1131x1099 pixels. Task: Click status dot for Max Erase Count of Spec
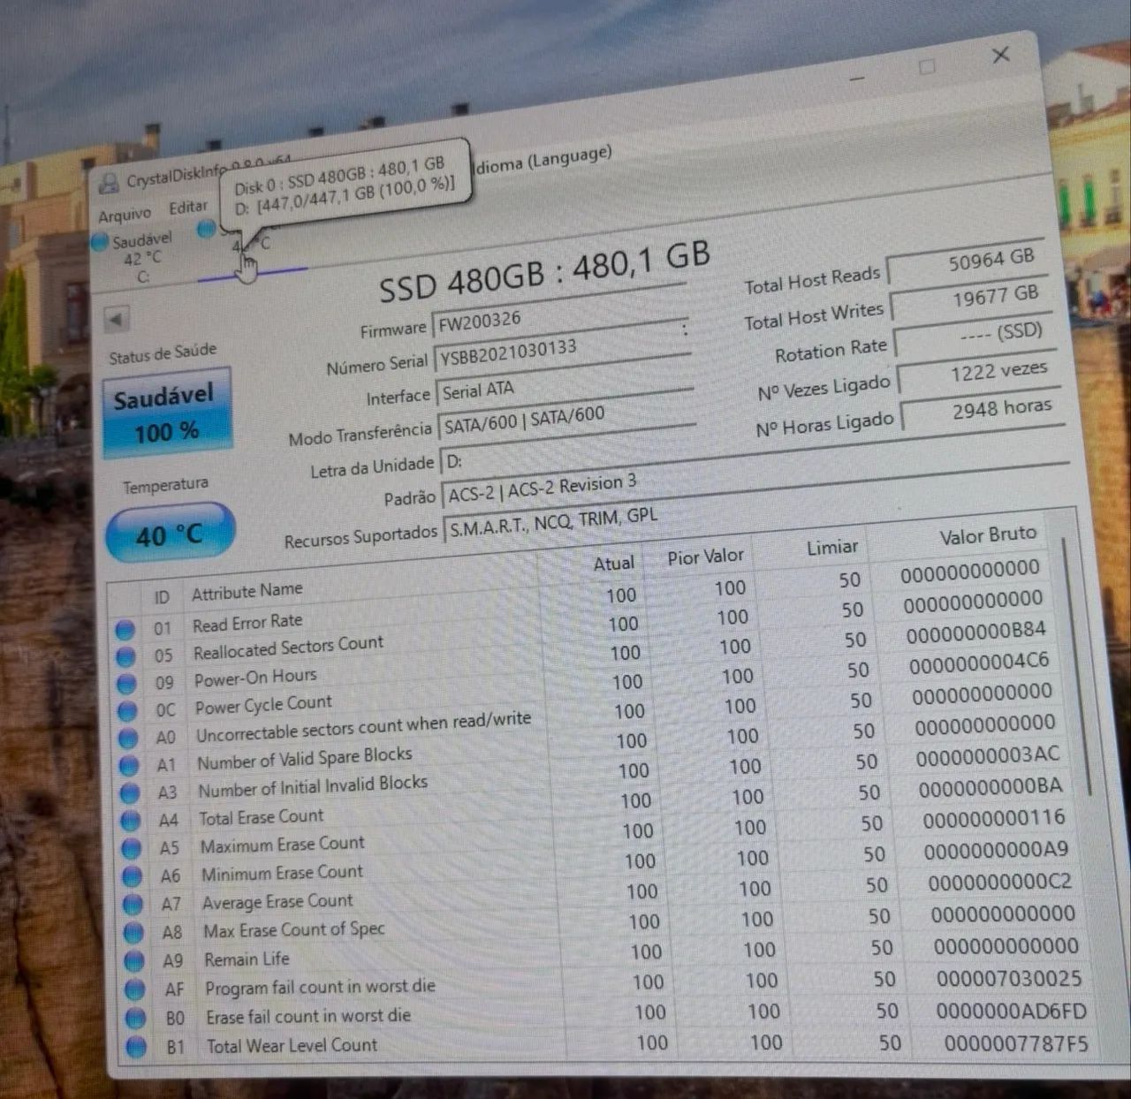[x=134, y=932]
